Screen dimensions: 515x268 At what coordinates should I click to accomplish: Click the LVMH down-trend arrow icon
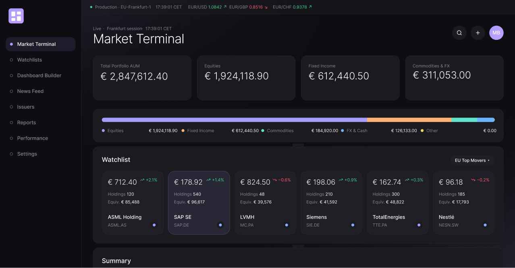click(x=274, y=180)
